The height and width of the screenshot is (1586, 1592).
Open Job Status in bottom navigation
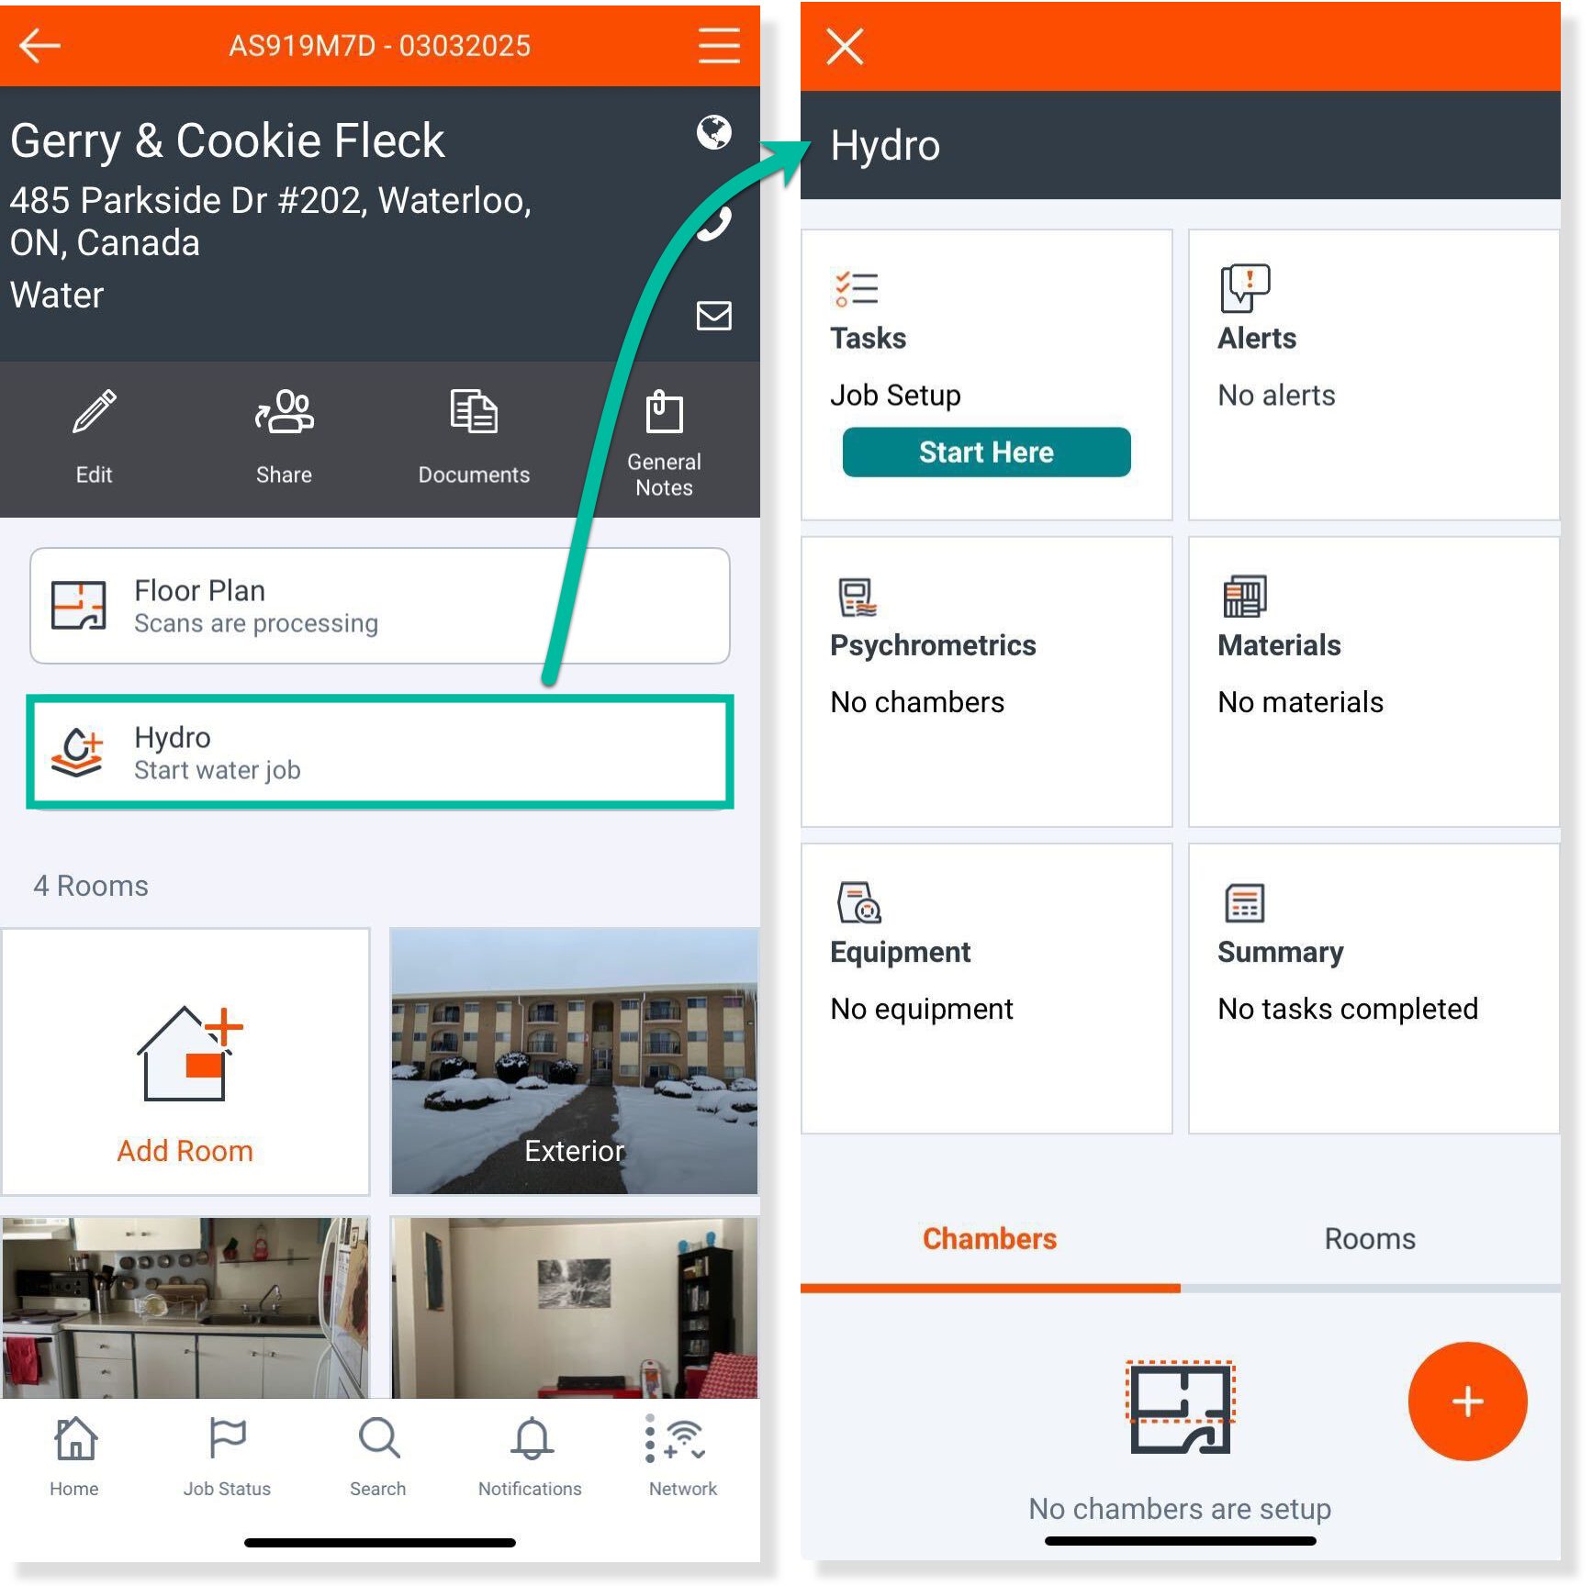227,1457
